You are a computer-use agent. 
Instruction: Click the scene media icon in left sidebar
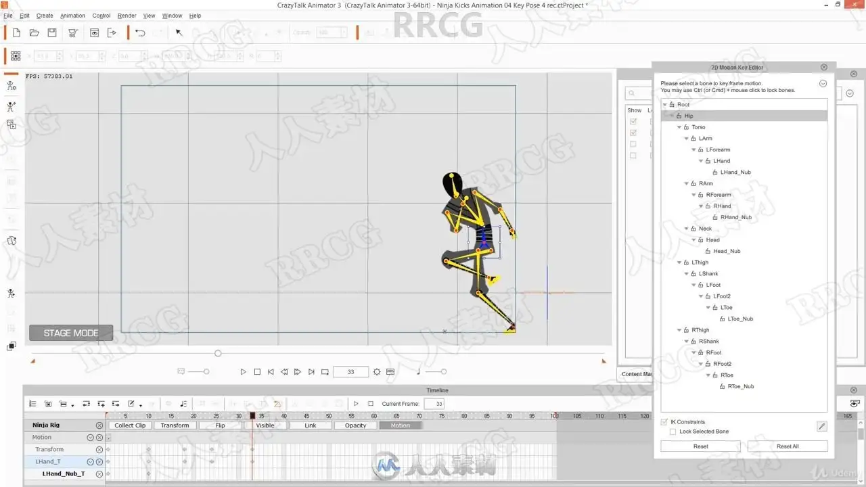(12, 124)
